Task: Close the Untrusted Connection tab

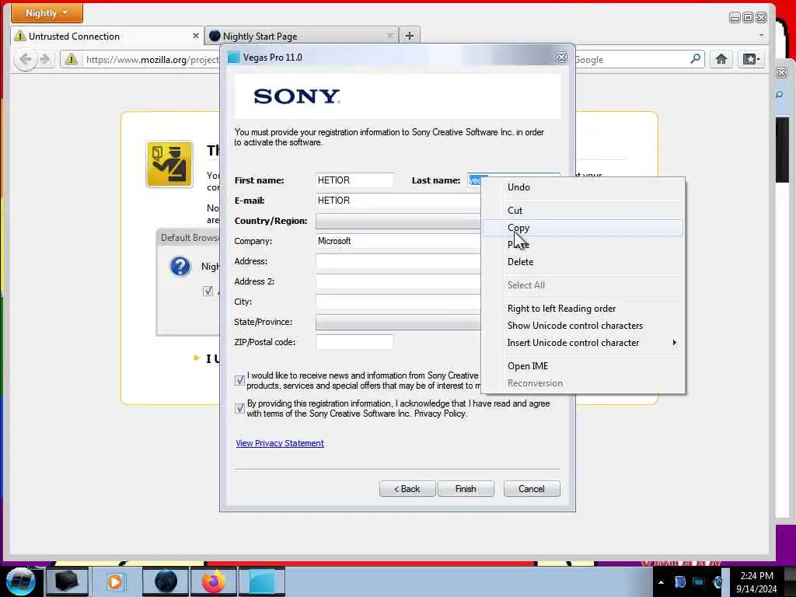Action: pos(195,36)
